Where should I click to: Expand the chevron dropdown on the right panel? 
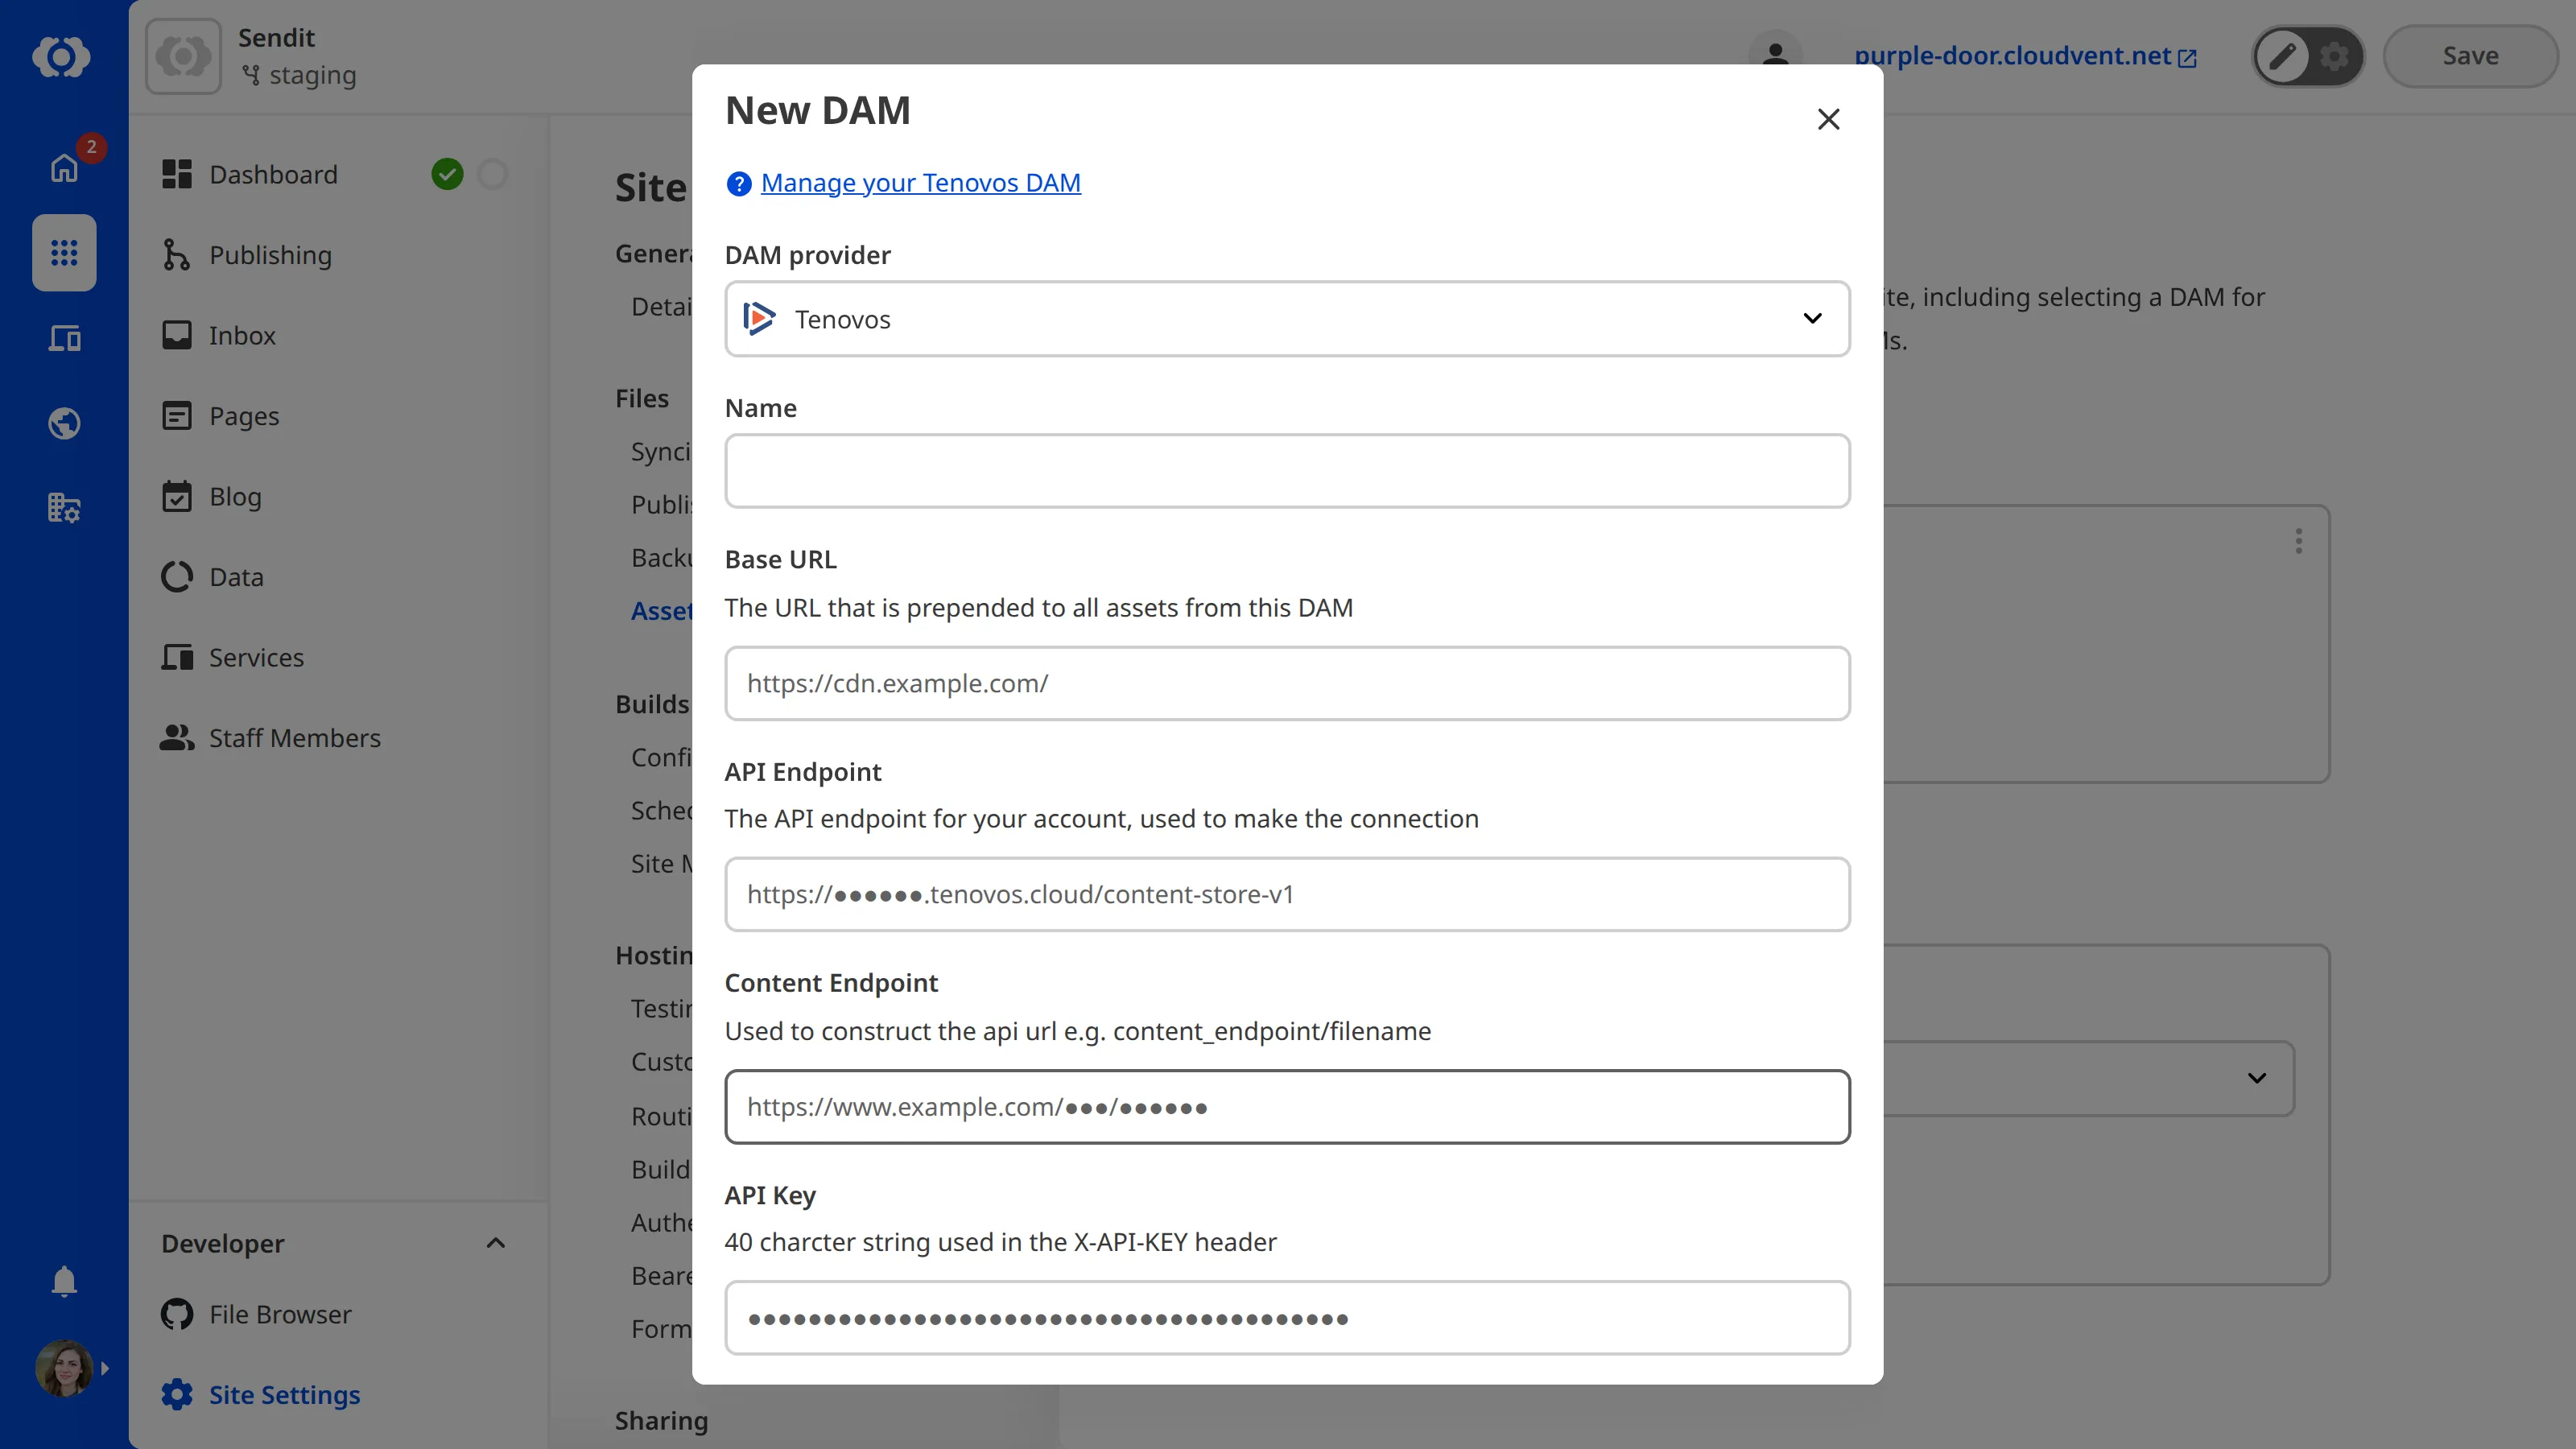coord(2257,1079)
